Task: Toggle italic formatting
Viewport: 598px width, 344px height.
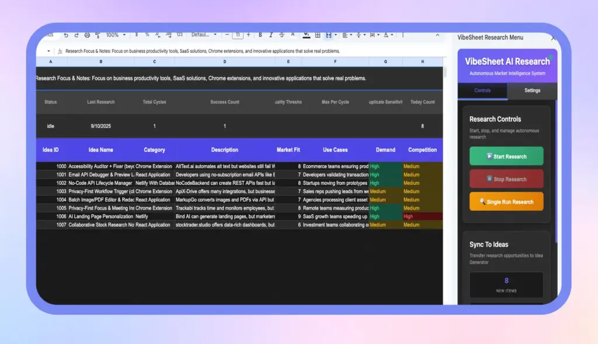Action: [270, 35]
